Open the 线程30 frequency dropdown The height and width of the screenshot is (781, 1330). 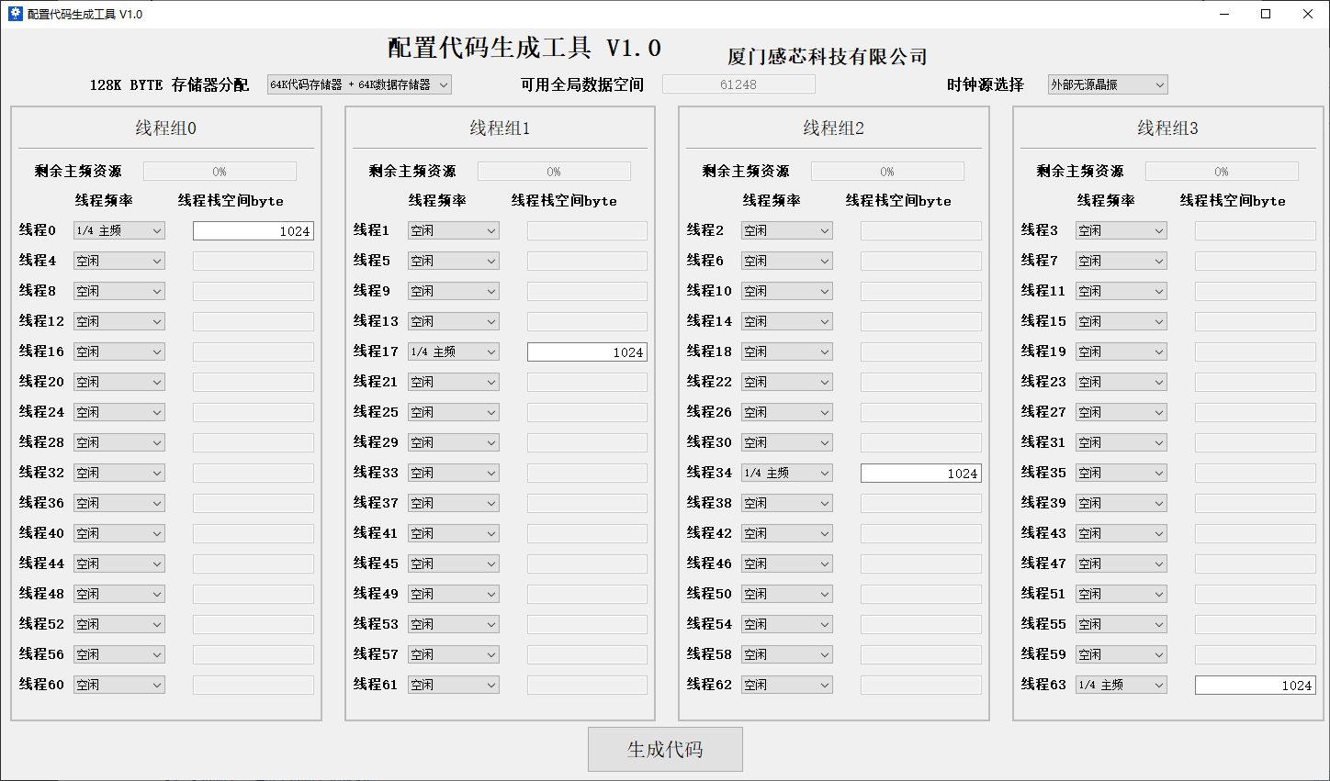pyautogui.click(x=787, y=442)
